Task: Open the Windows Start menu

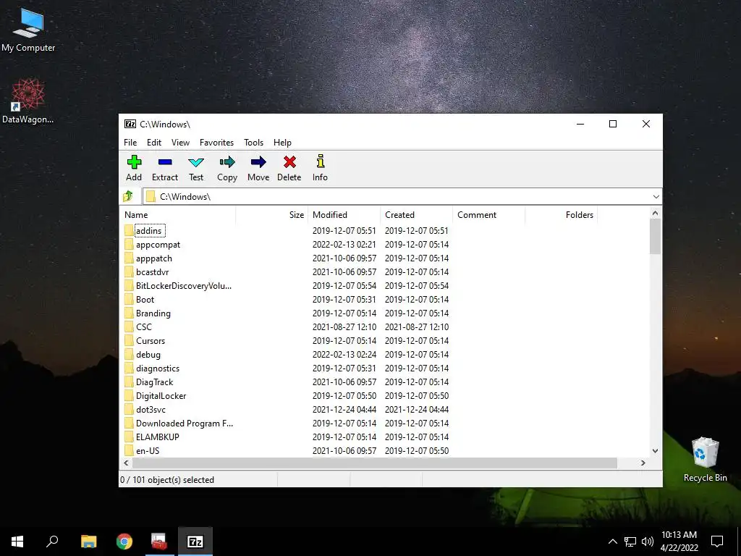Action: click(17, 542)
